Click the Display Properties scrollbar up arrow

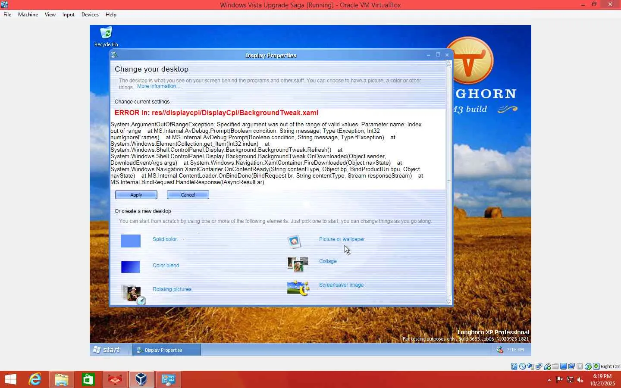(448, 63)
